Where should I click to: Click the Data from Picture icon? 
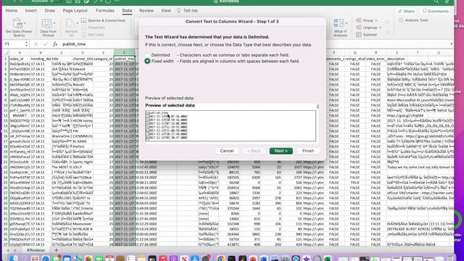click(46, 24)
